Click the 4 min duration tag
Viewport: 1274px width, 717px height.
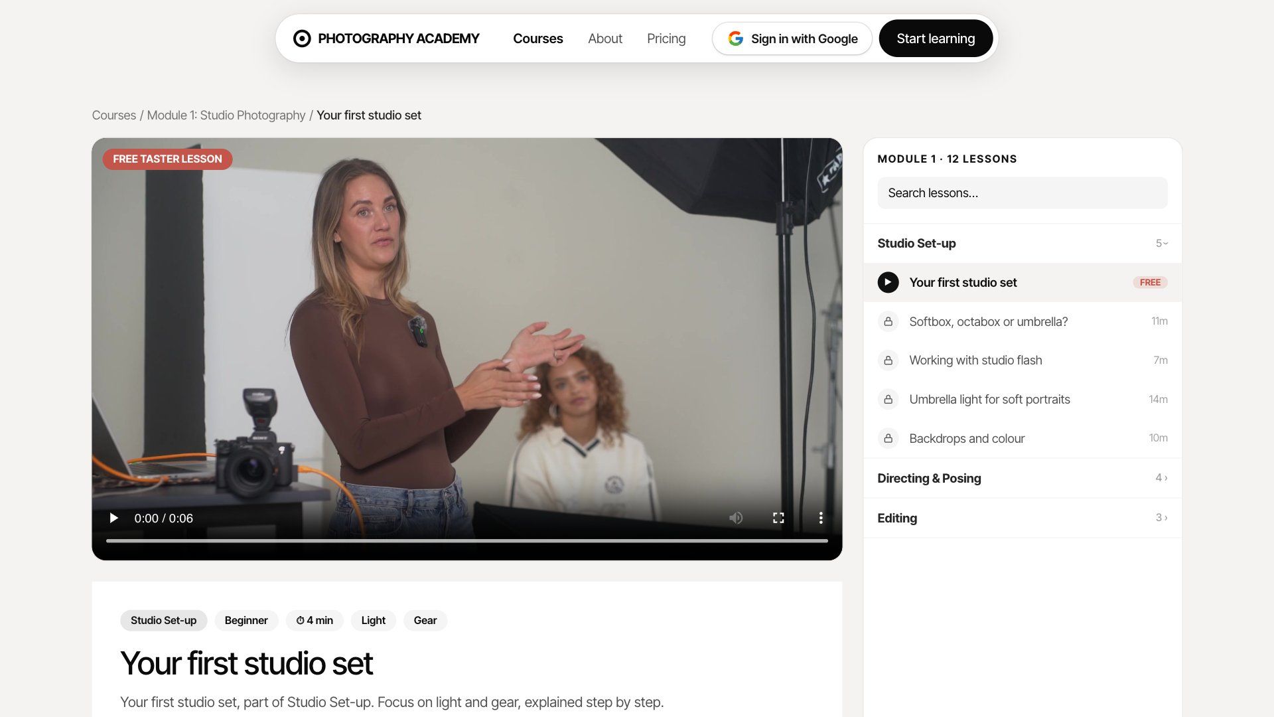click(x=315, y=621)
